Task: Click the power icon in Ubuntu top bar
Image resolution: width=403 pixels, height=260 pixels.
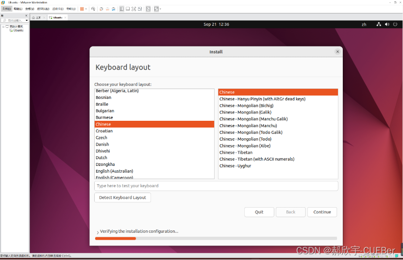Action: click(395, 24)
